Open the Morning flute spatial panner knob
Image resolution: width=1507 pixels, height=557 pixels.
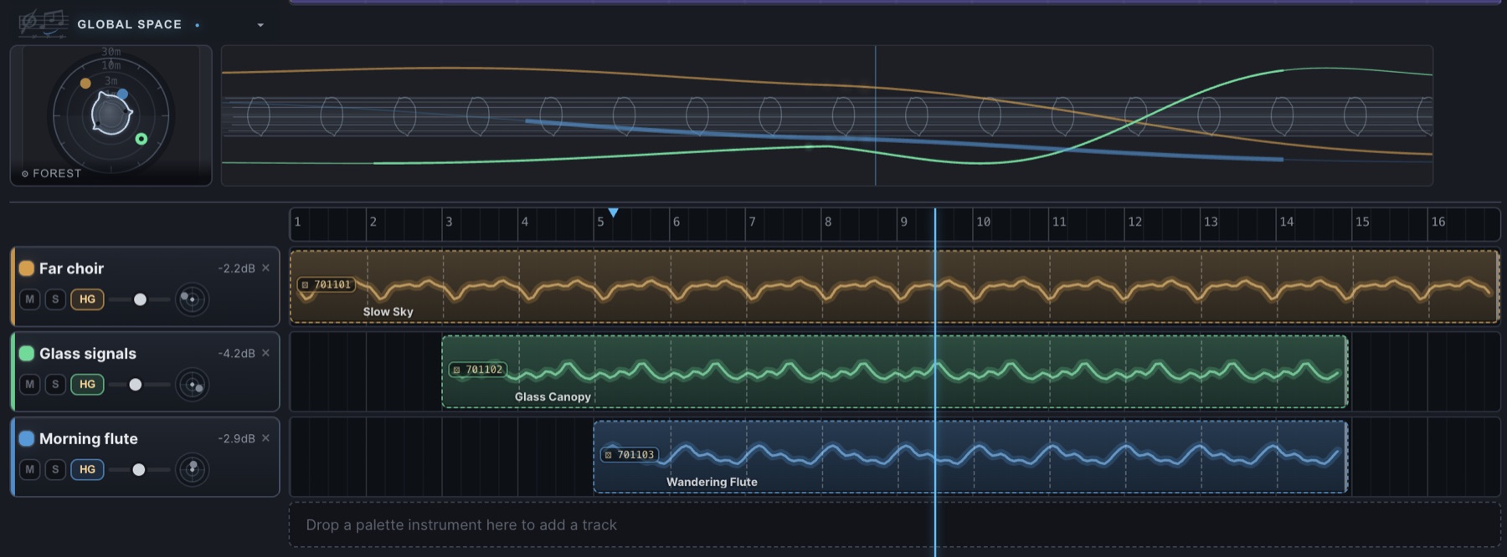point(192,470)
